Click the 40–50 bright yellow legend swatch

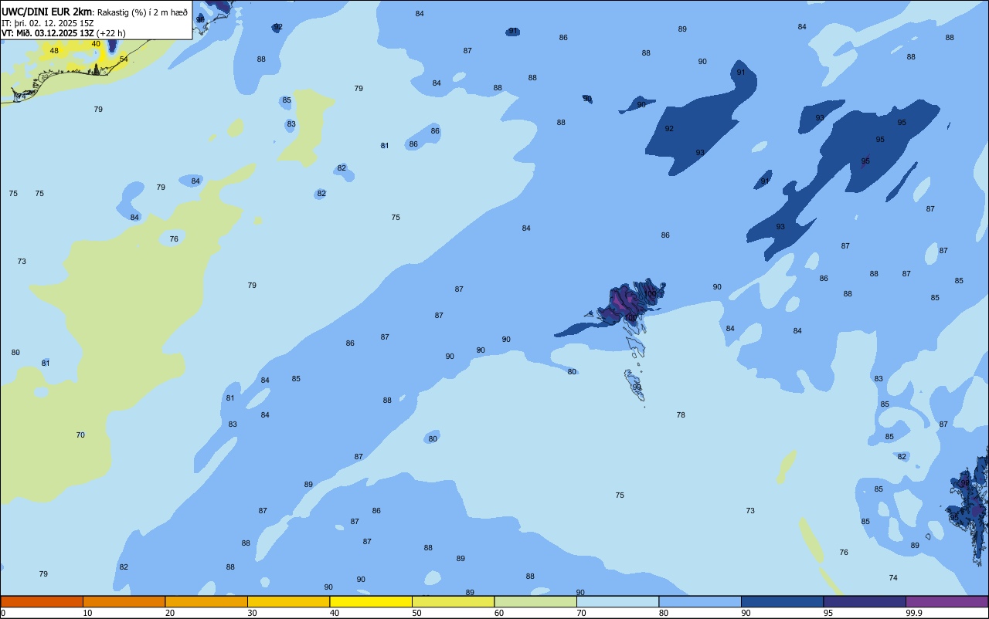(x=371, y=601)
